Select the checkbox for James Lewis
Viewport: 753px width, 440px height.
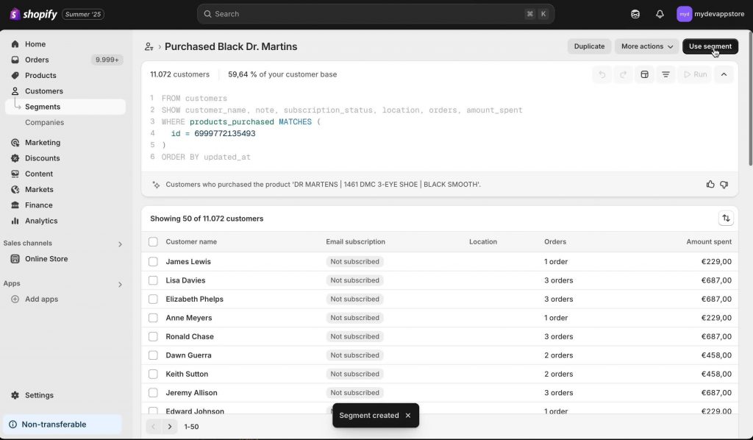click(x=153, y=262)
